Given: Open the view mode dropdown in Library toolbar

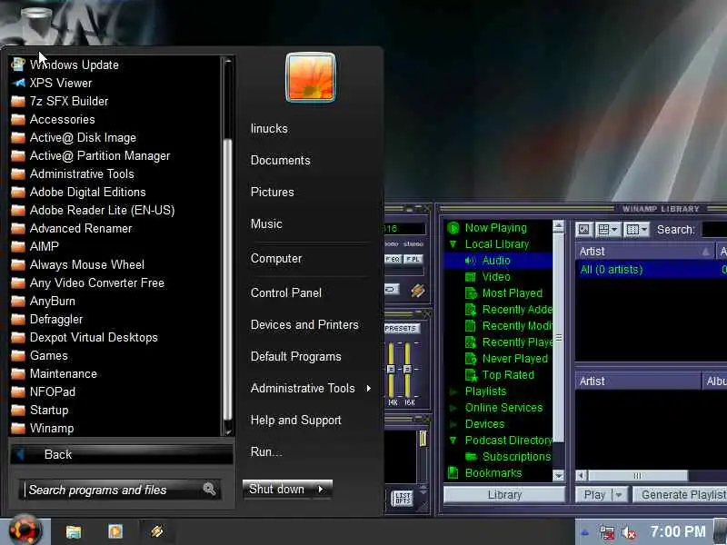Looking at the screenshot, I should (x=608, y=230).
